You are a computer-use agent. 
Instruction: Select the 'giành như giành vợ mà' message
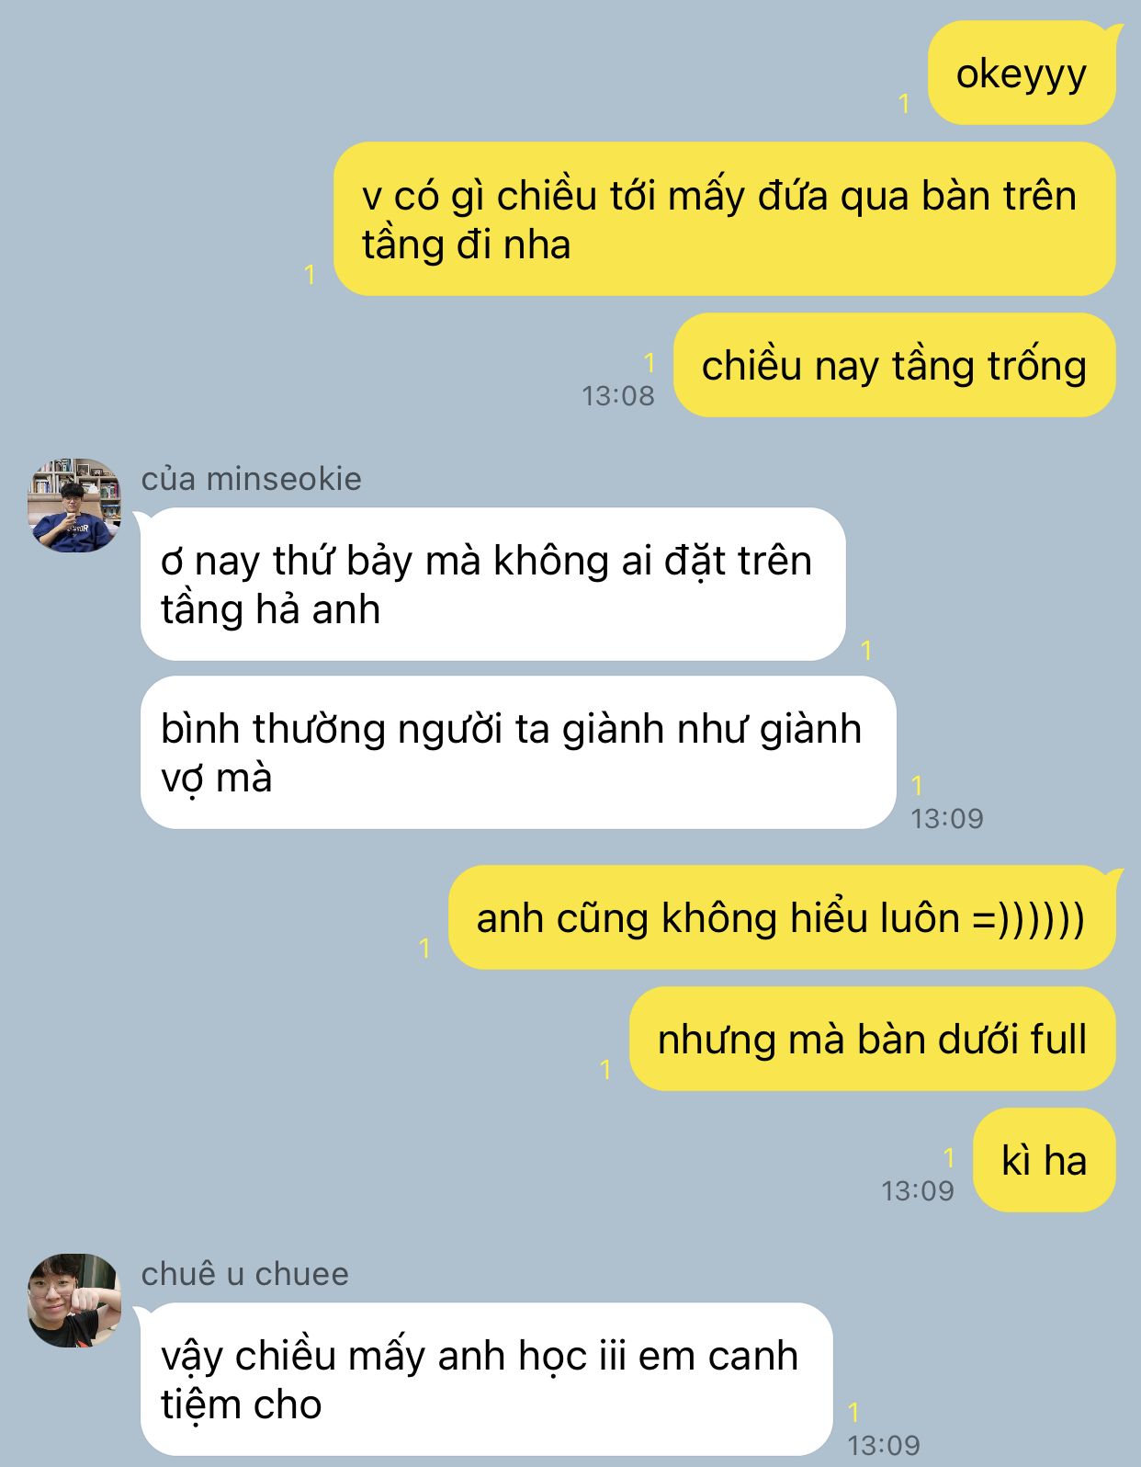pos(517,753)
